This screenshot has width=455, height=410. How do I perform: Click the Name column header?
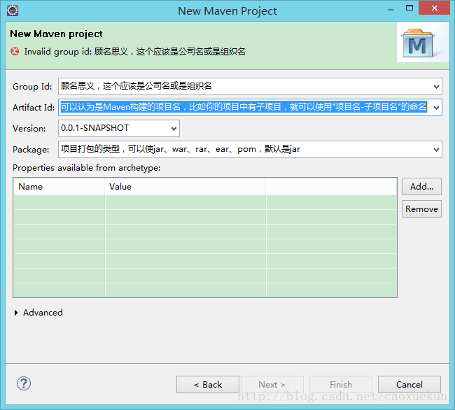[59, 186]
